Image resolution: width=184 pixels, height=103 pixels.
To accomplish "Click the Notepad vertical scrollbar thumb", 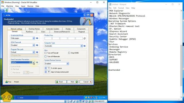I will tap(181, 66).
